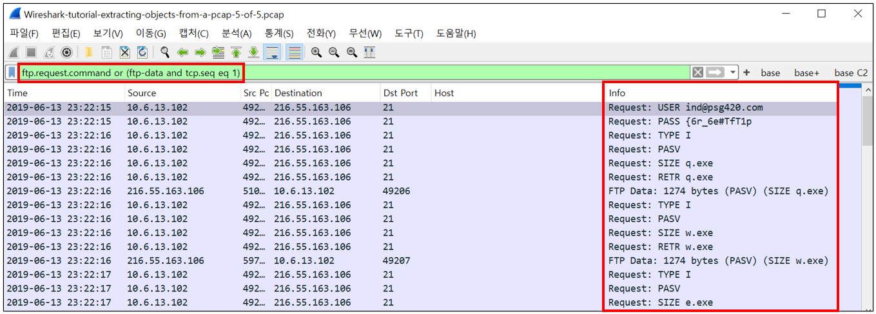The image size is (876, 314).
Task: Click the Wireshark window title icon
Action: pyautogui.click(x=14, y=14)
